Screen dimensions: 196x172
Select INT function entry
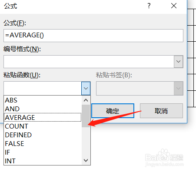coord(43,161)
